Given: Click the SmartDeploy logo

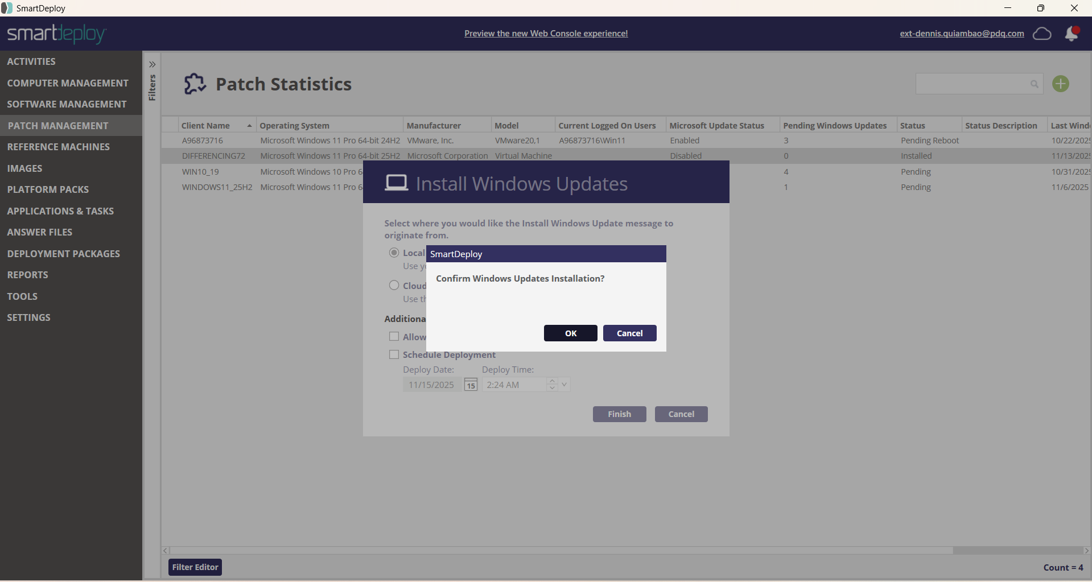Looking at the screenshot, I should 56,34.
